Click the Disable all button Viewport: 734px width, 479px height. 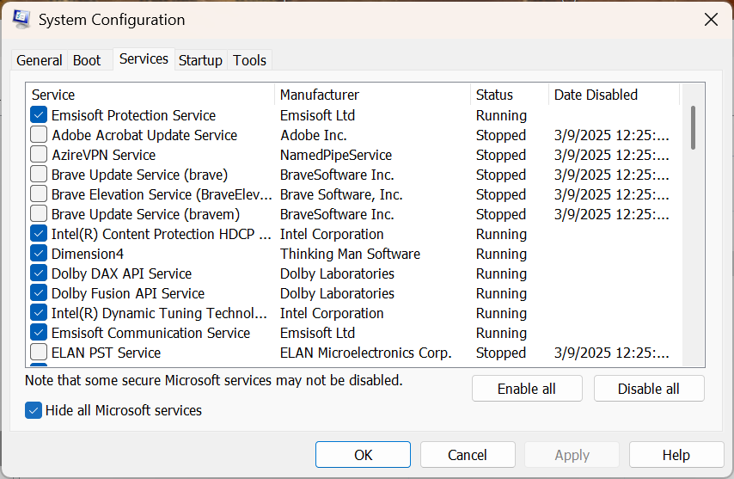[x=649, y=389]
